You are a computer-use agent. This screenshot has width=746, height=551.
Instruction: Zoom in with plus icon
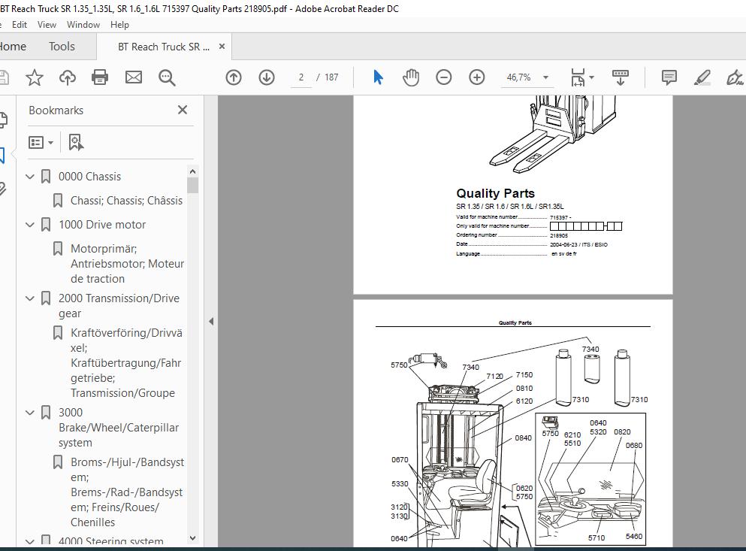477,77
